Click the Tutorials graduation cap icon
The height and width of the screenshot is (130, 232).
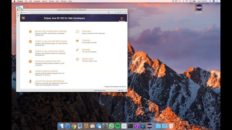[77, 41]
